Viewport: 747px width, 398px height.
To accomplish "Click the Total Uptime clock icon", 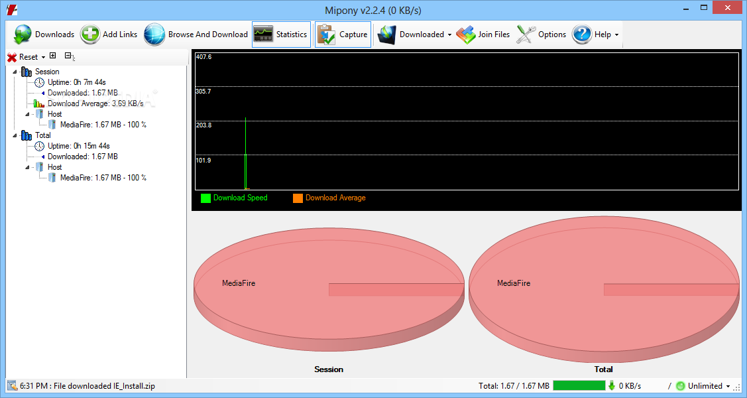I will coord(40,147).
